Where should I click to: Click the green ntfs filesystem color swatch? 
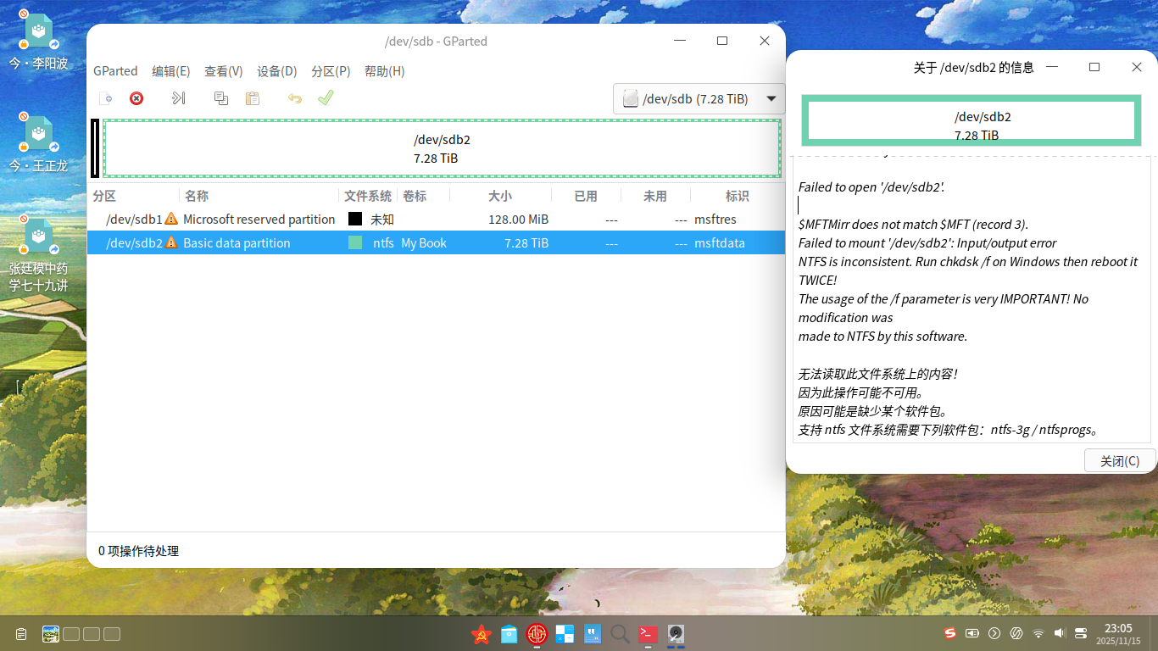tap(355, 242)
